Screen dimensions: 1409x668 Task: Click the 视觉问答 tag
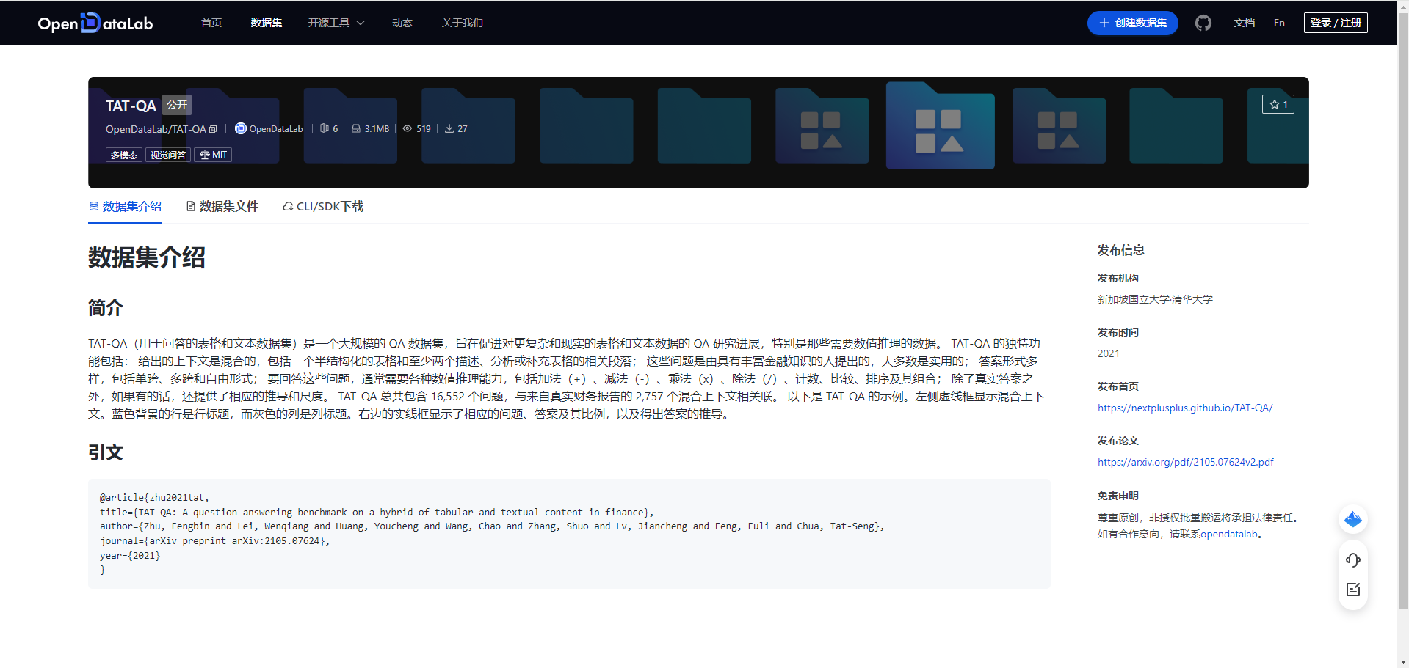pyautogui.click(x=167, y=155)
